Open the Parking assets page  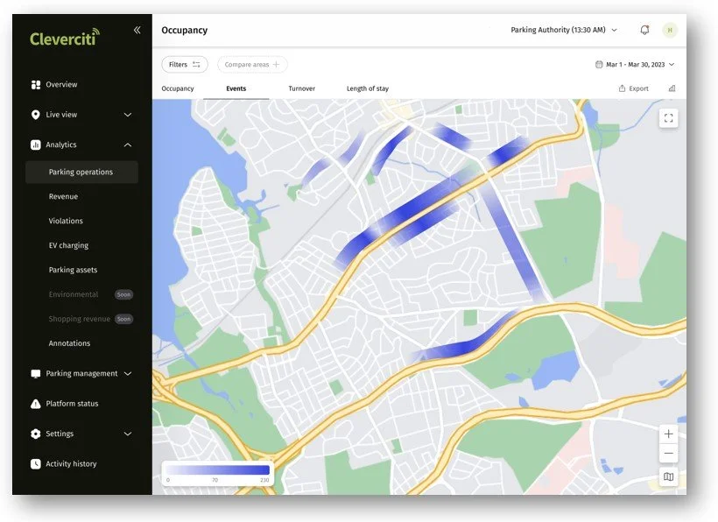click(74, 269)
